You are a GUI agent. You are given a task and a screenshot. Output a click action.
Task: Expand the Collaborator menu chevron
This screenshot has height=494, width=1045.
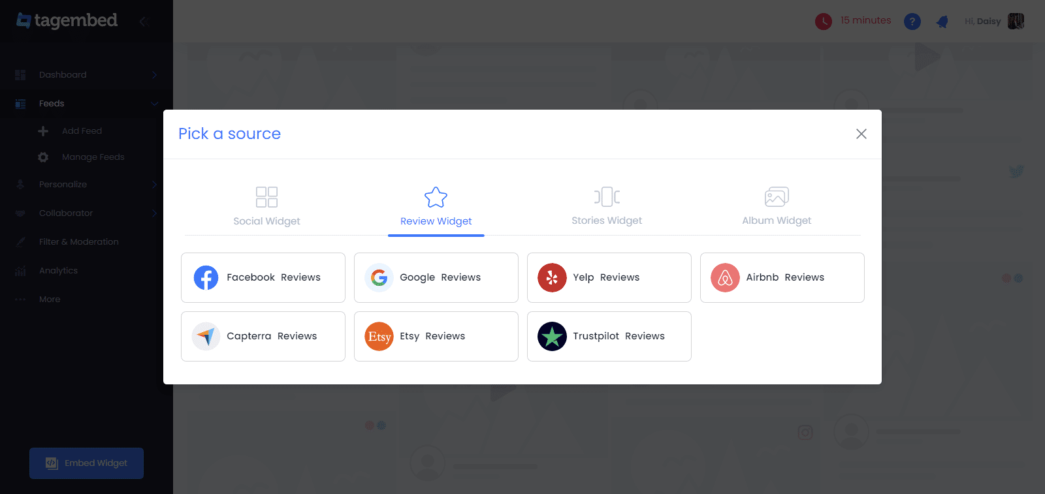[x=155, y=213]
